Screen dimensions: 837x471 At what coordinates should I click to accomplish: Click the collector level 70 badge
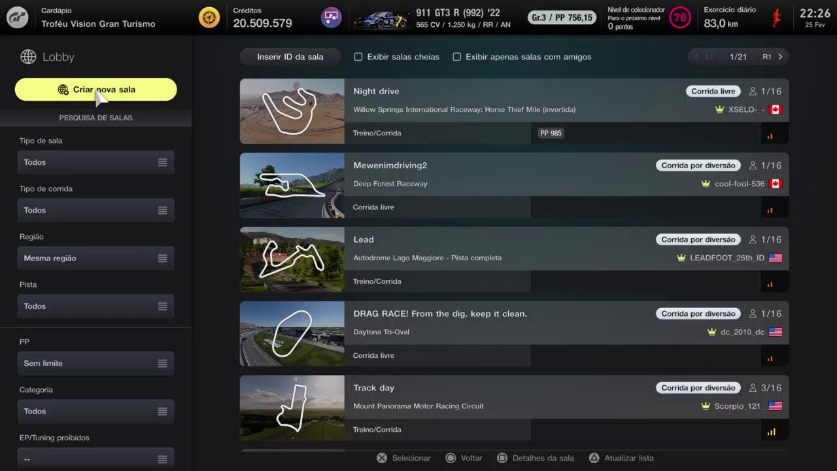(680, 18)
